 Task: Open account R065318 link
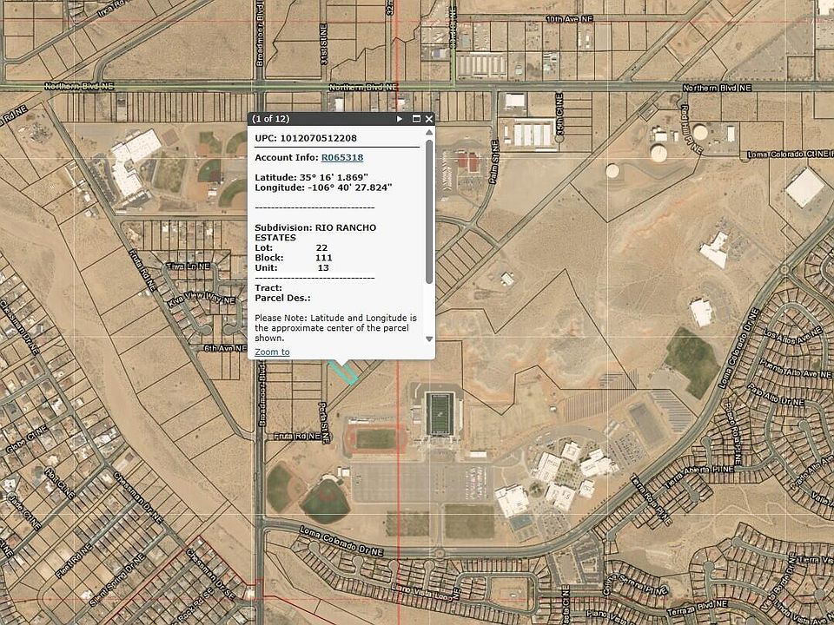click(342, 157)
